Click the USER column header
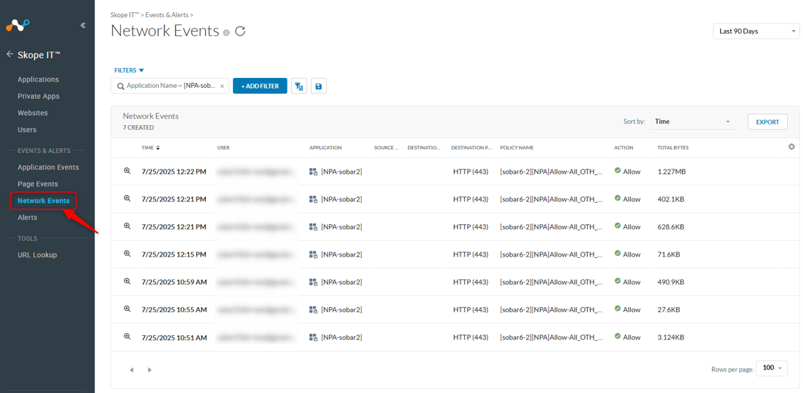 click(223, 148)
